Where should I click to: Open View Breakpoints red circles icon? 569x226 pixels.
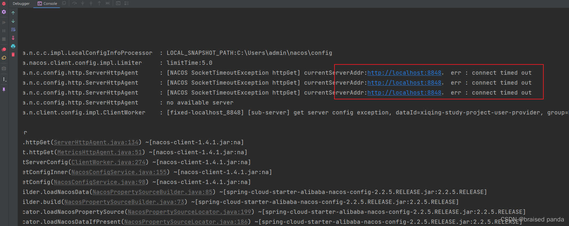[4, 49]
